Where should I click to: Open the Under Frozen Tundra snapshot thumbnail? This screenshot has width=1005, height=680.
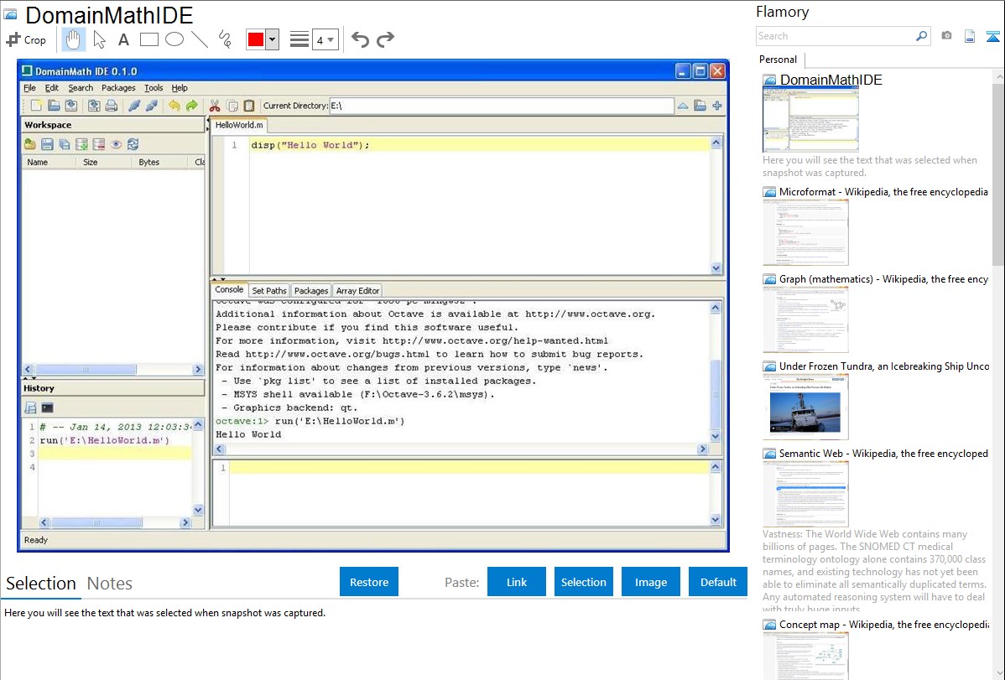[x=805, y=407]
